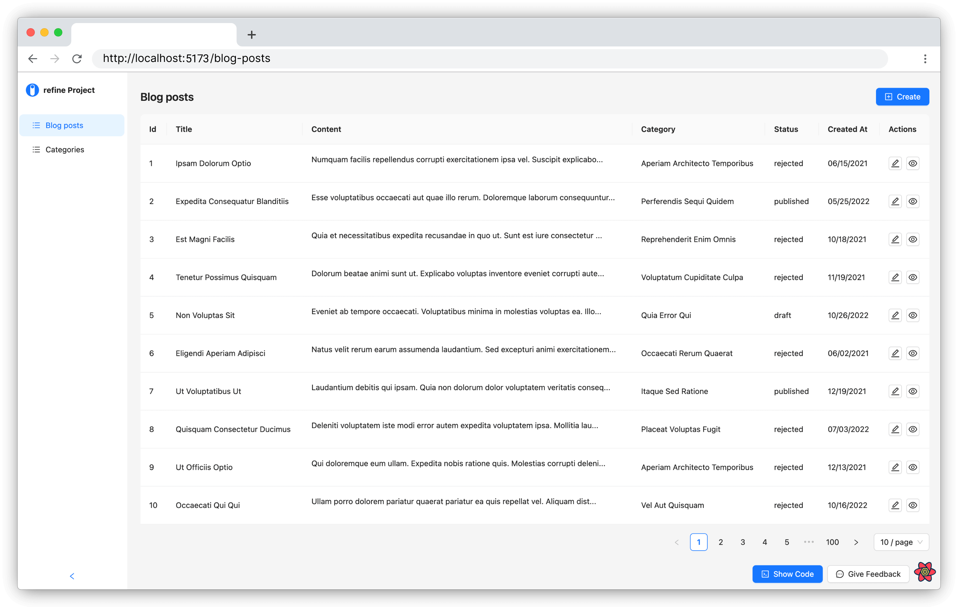The image size is (958, 607).
Task: Open the React Query devtools flower icon
Action: coord(925,572)
